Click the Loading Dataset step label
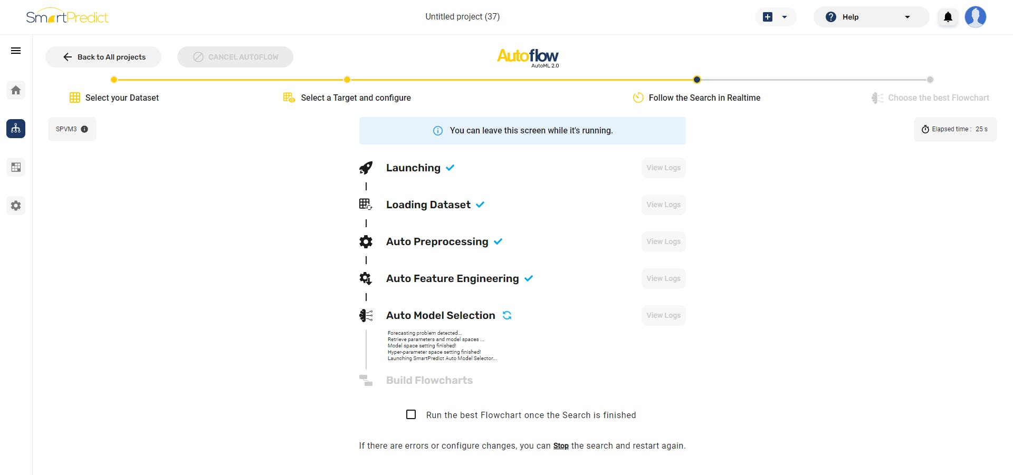This screenshot has width=1013, height=475. (428, 205)
